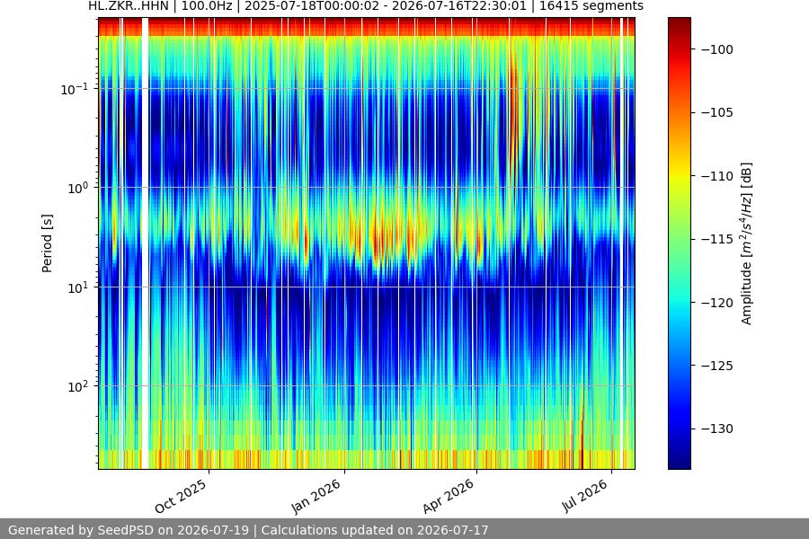Click the 'Jan 2026' x-axis label
Image resolution: width=809 pixels, height=539 pixels.
pyautogui.click(x=316, y=496)
